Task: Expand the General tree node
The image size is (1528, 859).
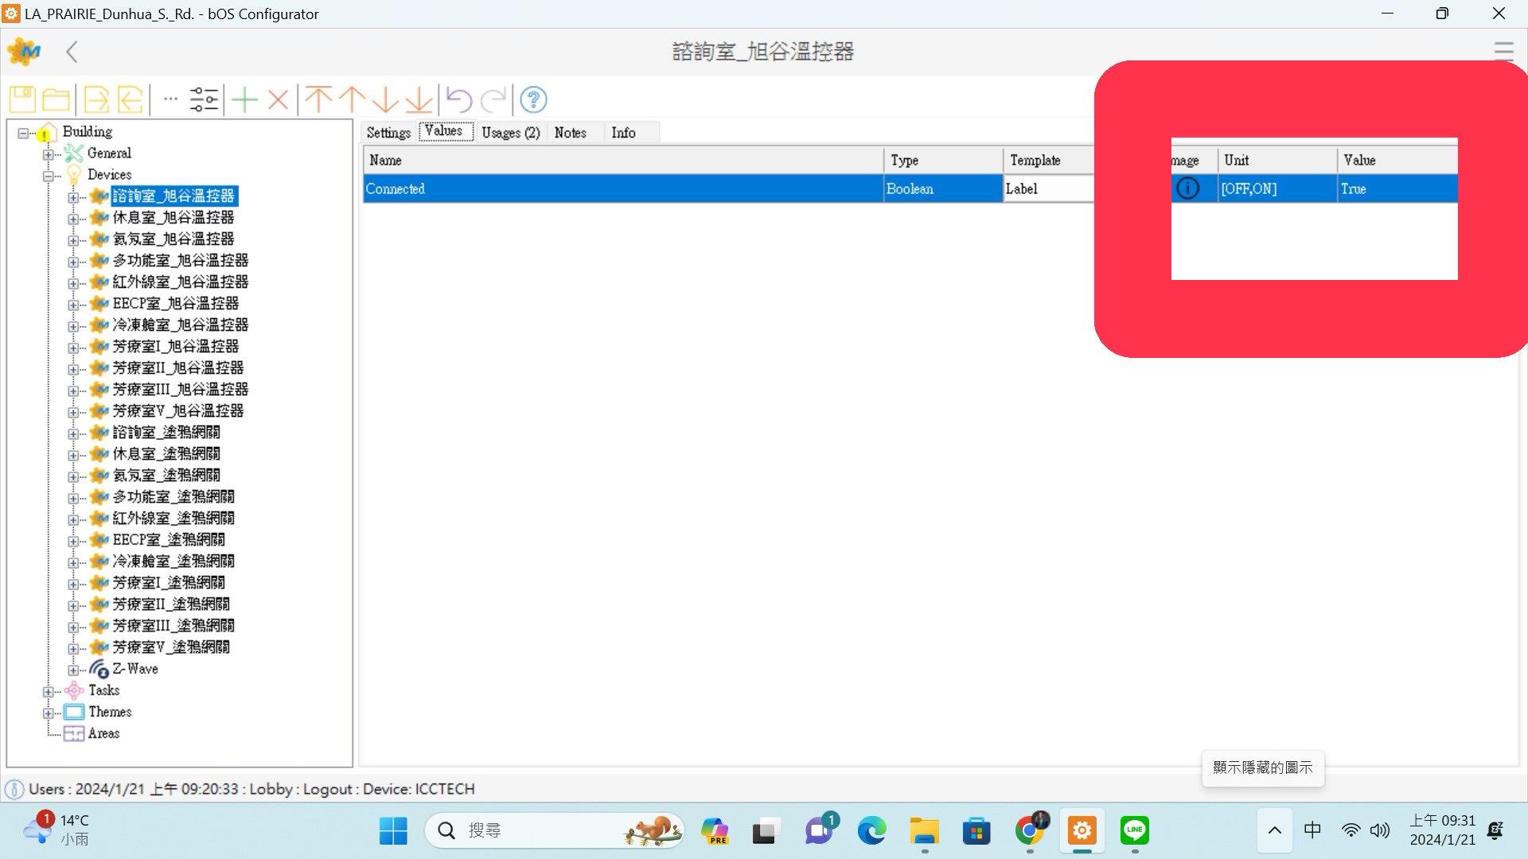Action: [x=49, y=154]
